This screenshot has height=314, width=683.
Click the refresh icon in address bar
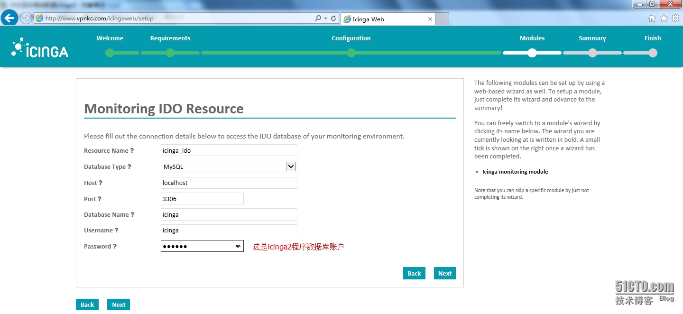pyautogui.click(x=334, y=18)
